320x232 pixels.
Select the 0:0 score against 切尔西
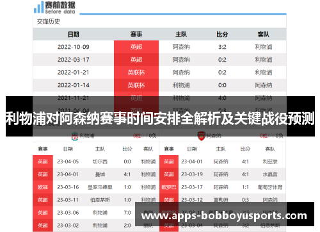point(127,162)
